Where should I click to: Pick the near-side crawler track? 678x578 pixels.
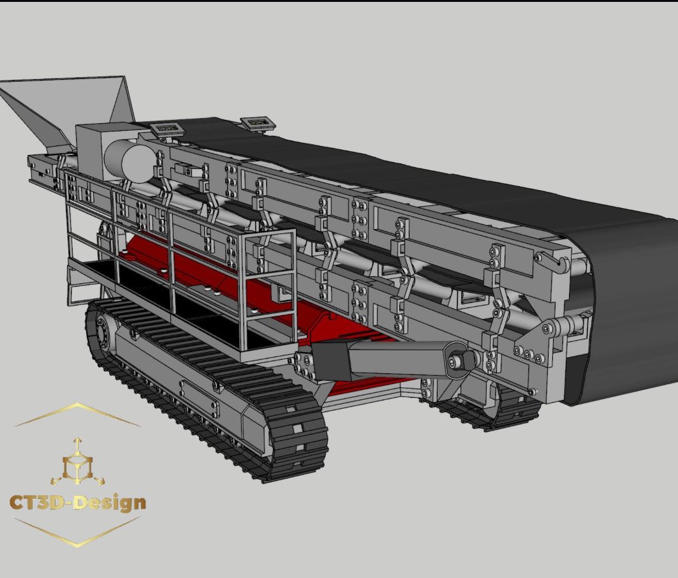(x=206, y=390)
